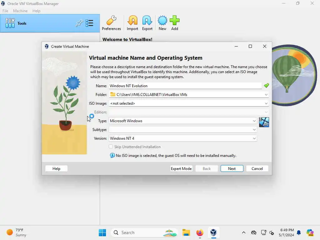Viewport: 320px width, 240px height.
Task: Toggle Skip Unattended Installation checkbox
Action: point(111,147)
